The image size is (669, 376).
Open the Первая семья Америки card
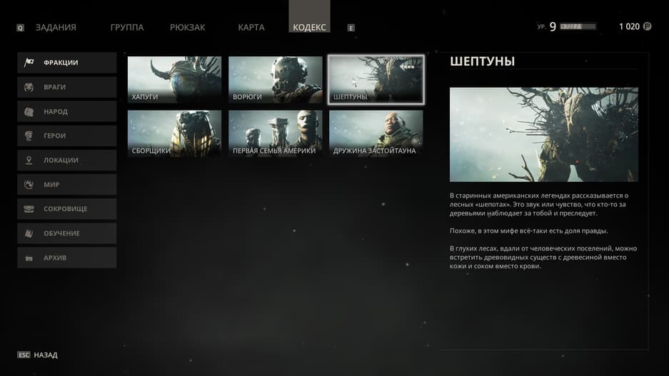[x=275, y=134]
